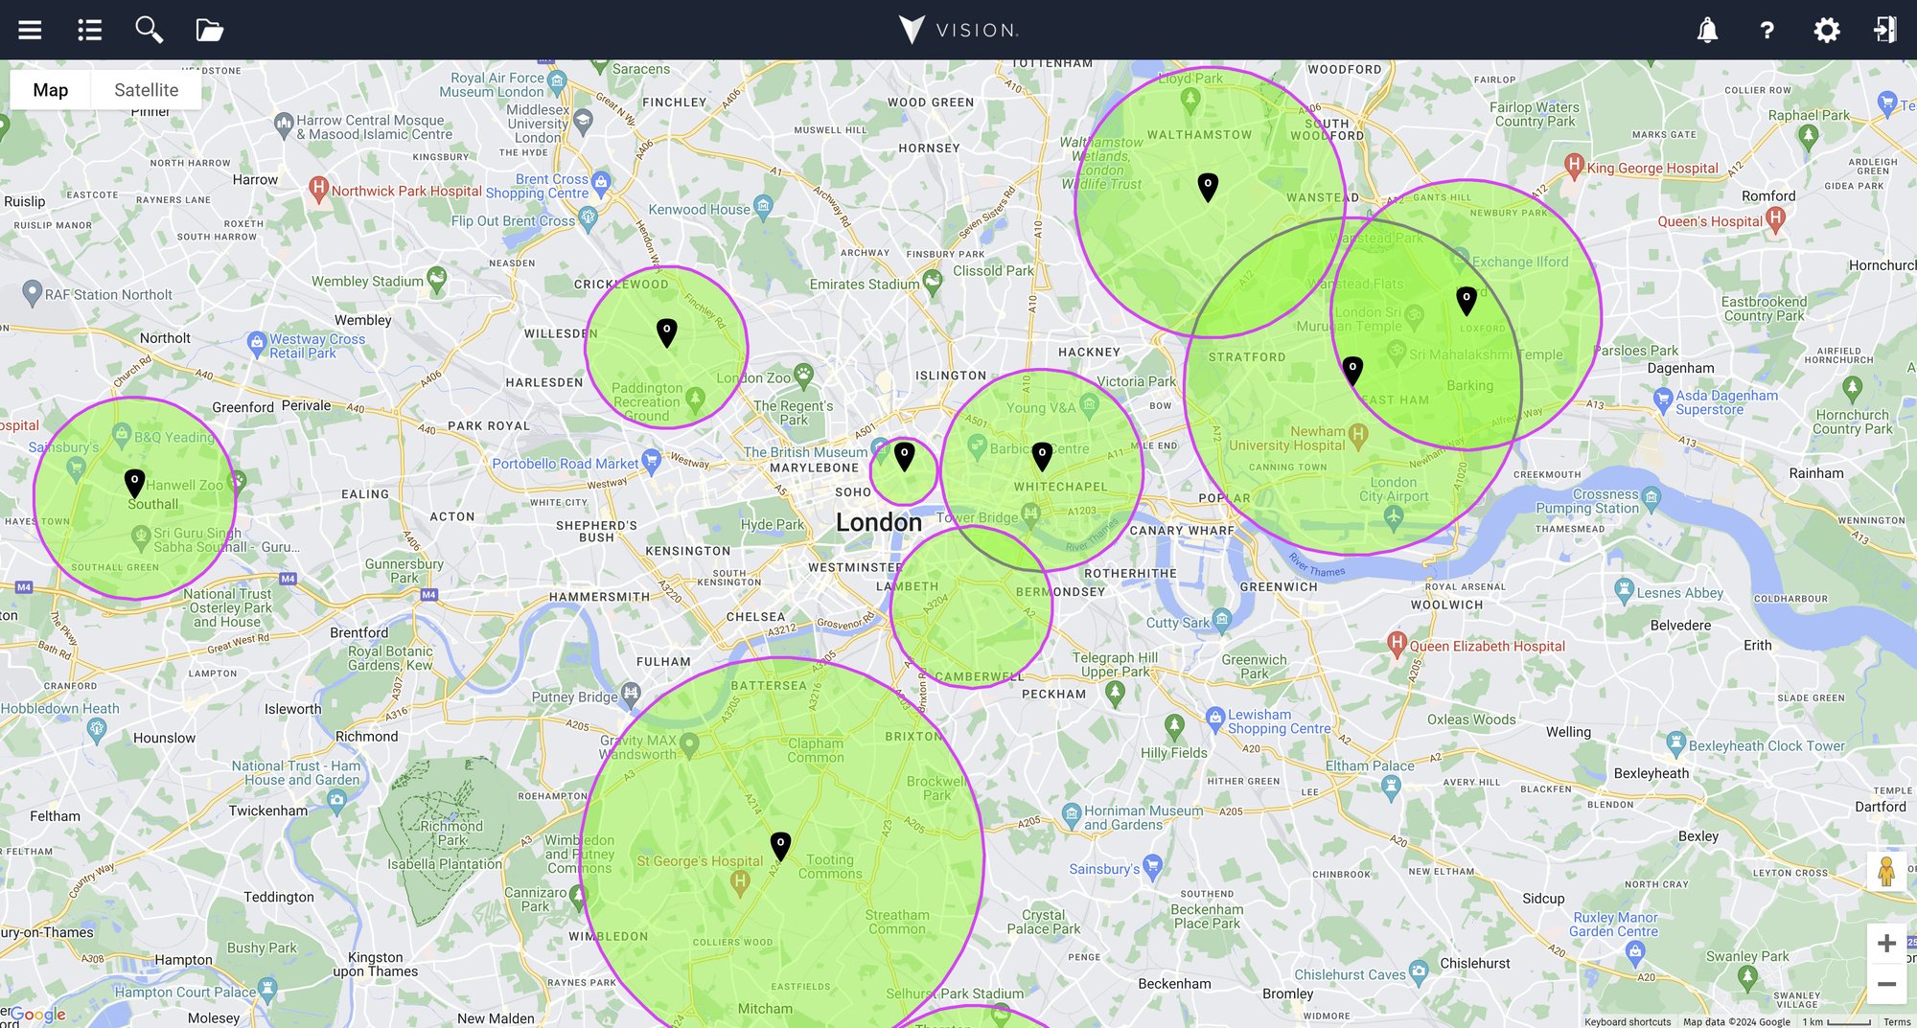This screenshot has width=1917, height=1028.
Task: Click Hampton Court Palace icon
Action: coord(267,989)
